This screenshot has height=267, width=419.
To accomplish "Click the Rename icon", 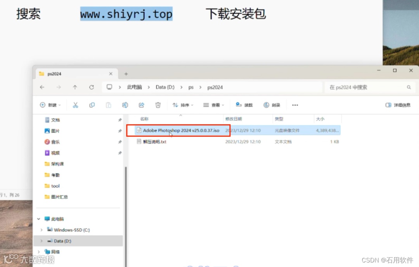I will point(125,105).
